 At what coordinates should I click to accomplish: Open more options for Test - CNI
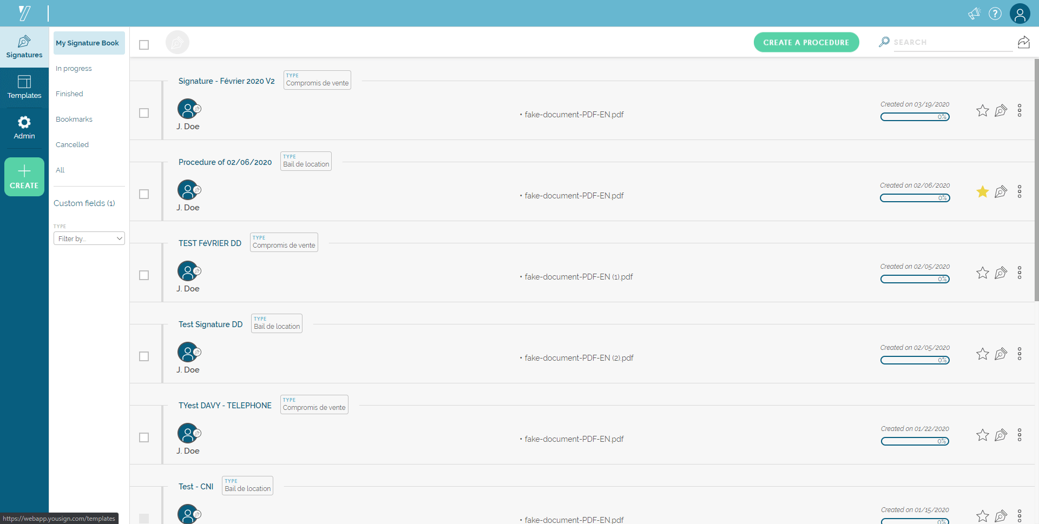point(1020,516)
